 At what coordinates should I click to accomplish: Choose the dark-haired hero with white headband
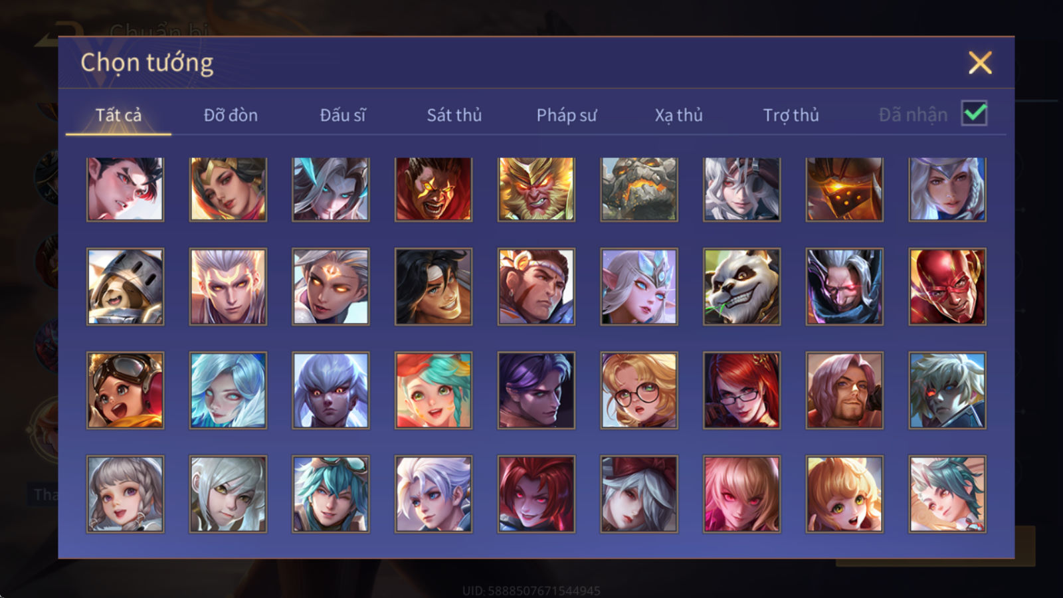pyautogui.click(x=433, y=286)
